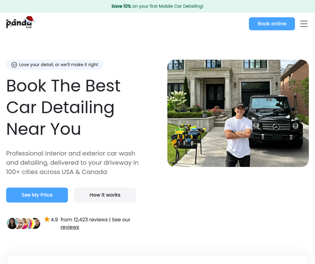Viewport: 315px width, 264px height.
Task: Click the Panda Hub logo
Action: pyautogui.click(x=20, y=23)
